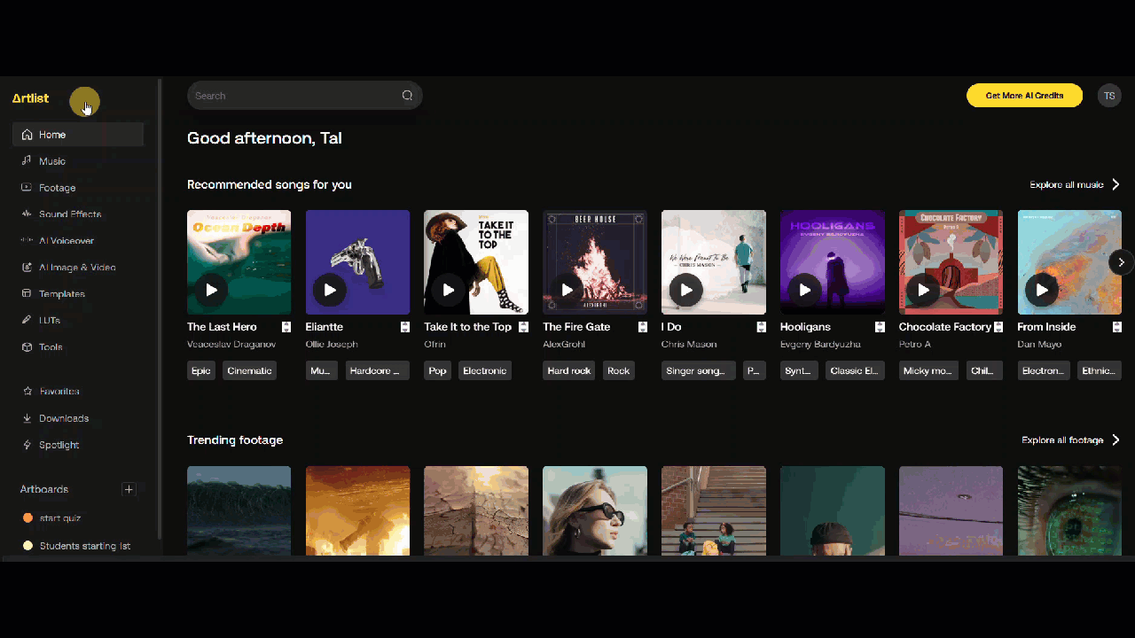
Task: Open the sunglasses woman footage thumbnail
Action: (x=594, y=510)
